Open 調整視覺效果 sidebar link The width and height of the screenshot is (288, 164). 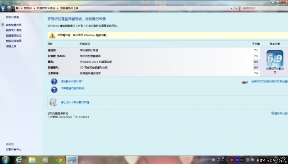(13, 25)
